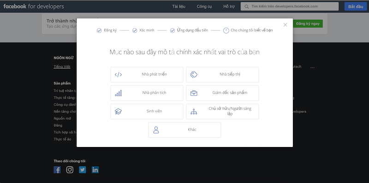This screenshot has width=369, height=183.
Task: Pick Chủ sở hữu/Người sáng lập role
Action: coord(222,112)
